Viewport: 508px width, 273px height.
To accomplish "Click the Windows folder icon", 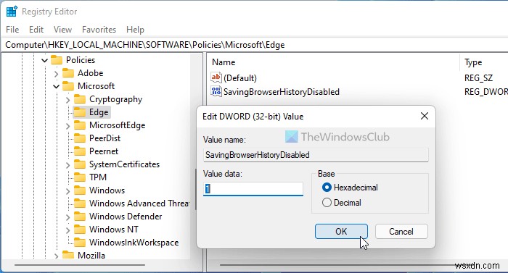I will pos(80,190).
